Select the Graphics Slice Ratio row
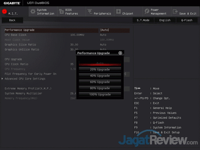 tap(20, 45)
